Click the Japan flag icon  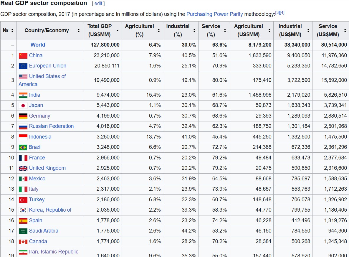tap(23, 106)
